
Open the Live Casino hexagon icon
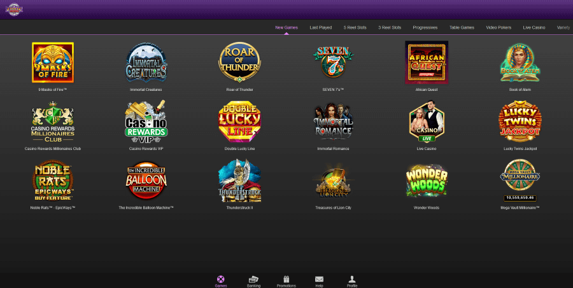[x=427, y=121]
